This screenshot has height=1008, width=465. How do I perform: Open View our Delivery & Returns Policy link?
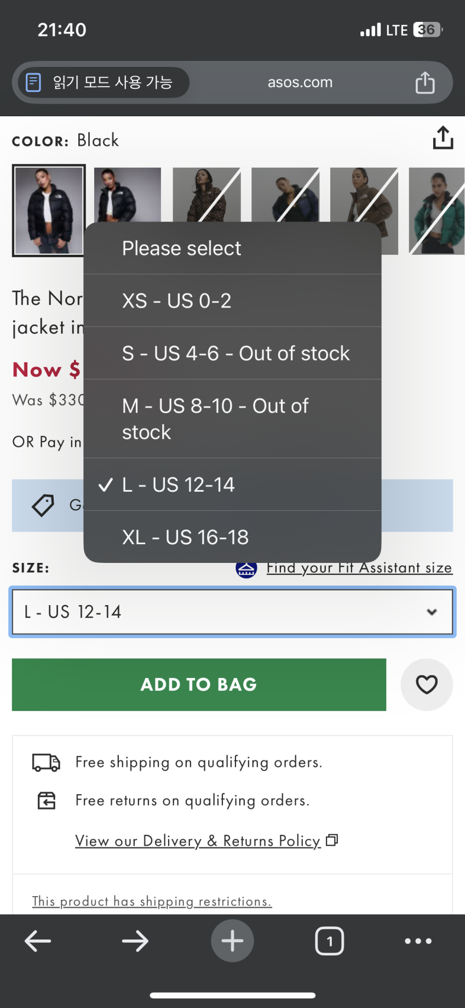(x=198, y=841)
